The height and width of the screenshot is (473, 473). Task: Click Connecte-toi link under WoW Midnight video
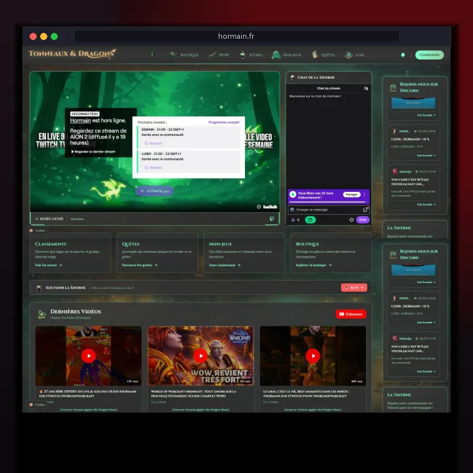tap(200, 410)
